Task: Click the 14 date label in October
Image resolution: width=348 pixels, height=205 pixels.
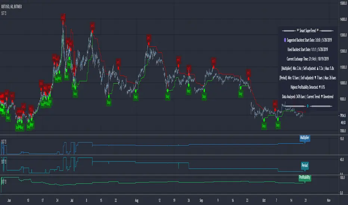Action: pyautogui.click(x=291, y=201)
